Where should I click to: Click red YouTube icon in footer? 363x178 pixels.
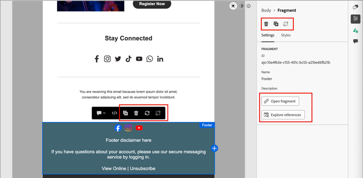(139, 128)
